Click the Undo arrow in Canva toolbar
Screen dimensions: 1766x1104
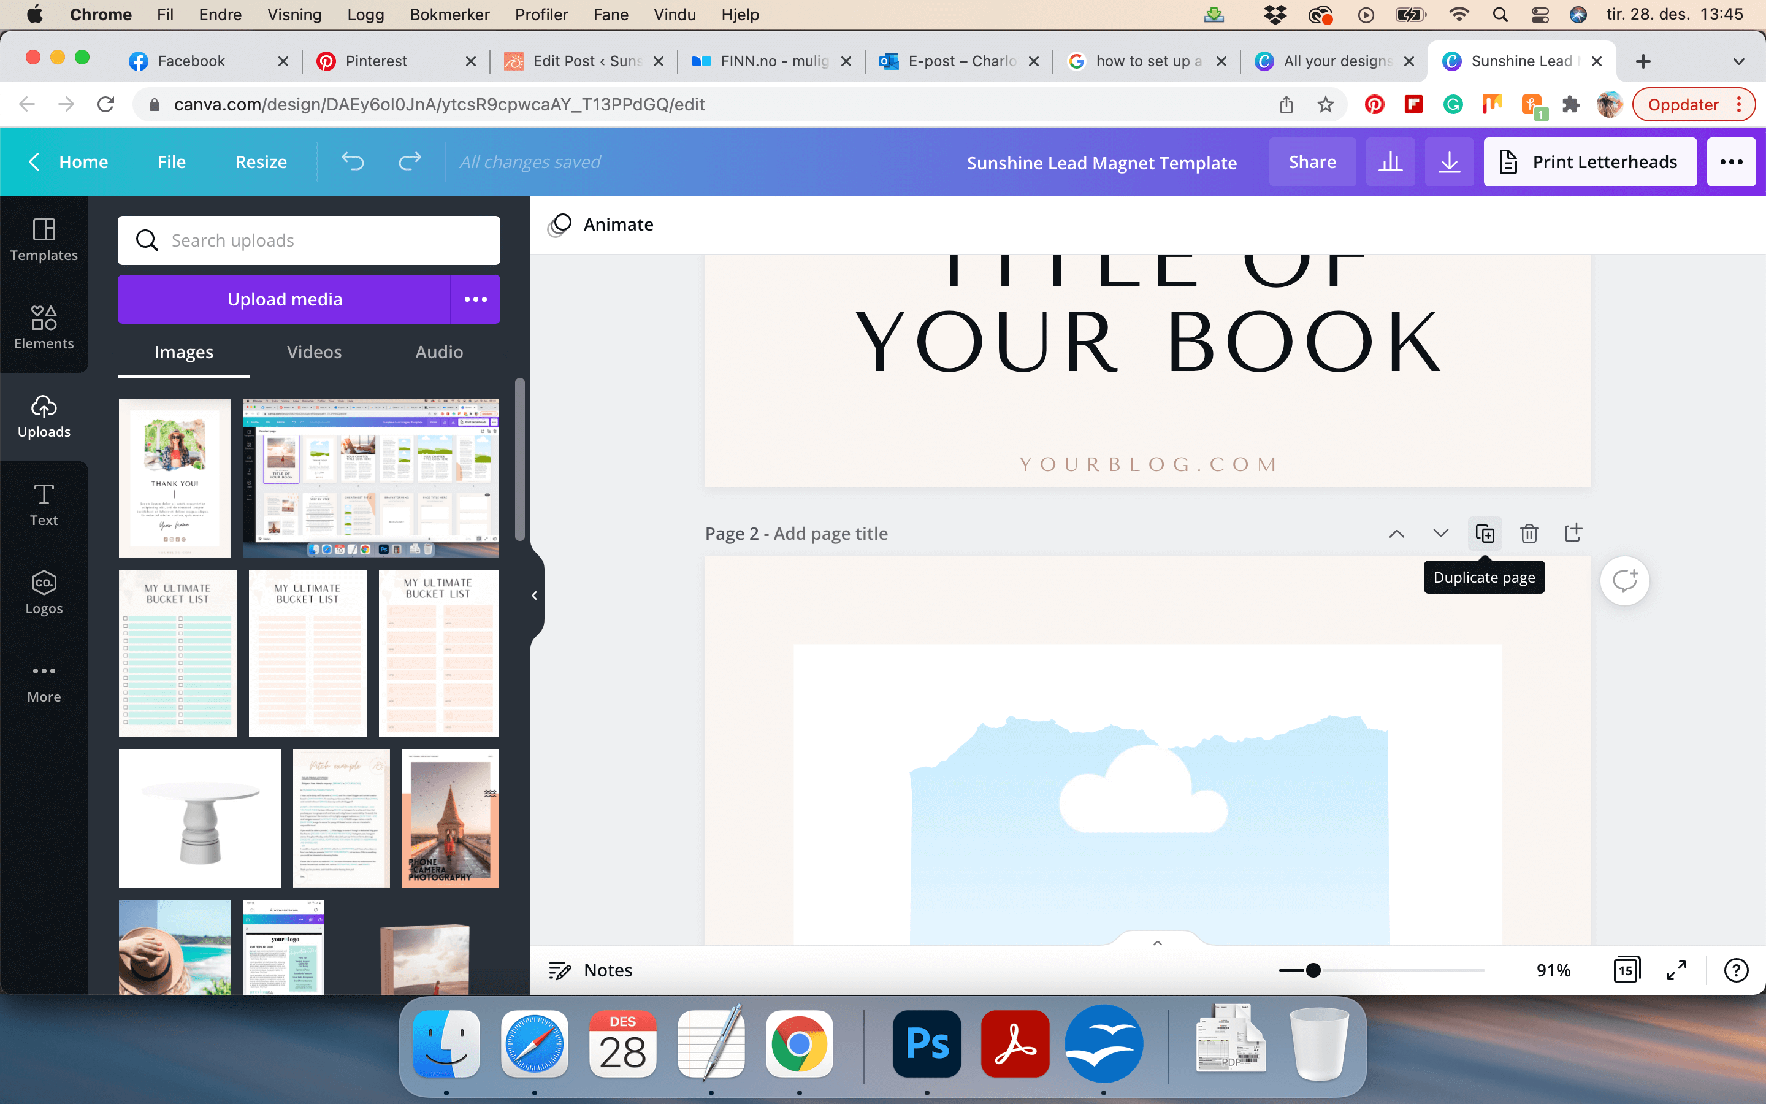pyautogui.click(x=353, y=161)
